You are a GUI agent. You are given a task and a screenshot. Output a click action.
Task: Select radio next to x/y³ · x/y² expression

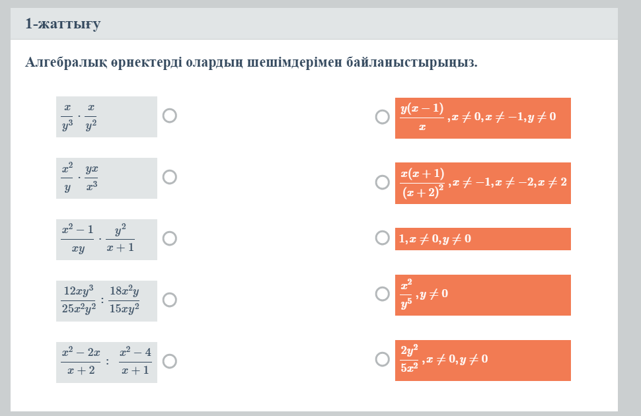click(x=170, y=116)
